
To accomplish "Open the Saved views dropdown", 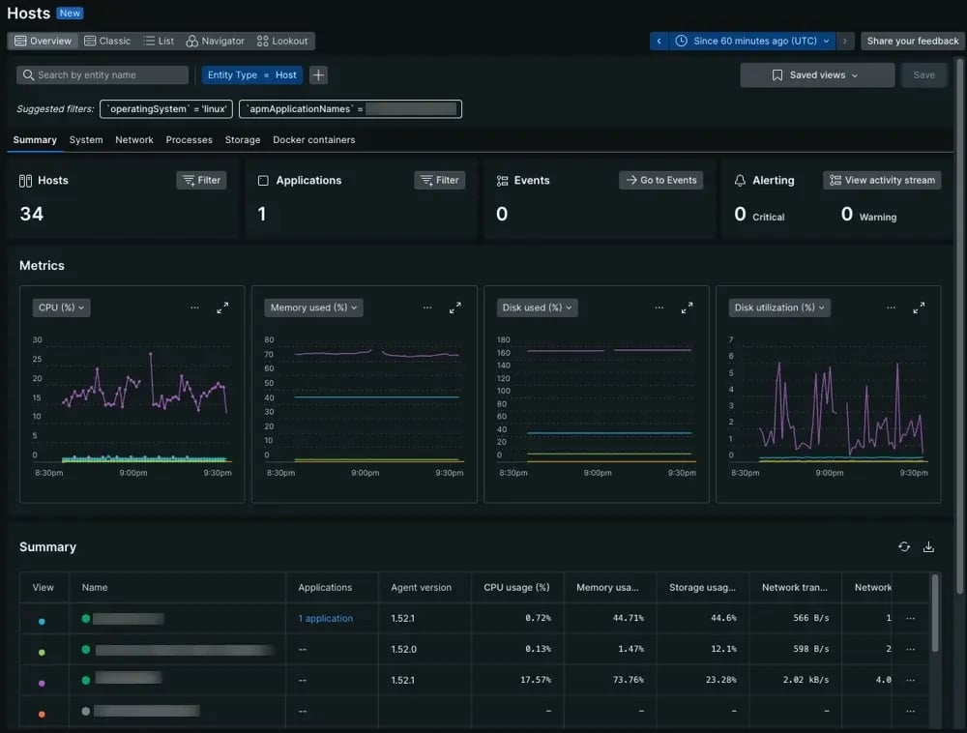I will click(x=817, y=74).
